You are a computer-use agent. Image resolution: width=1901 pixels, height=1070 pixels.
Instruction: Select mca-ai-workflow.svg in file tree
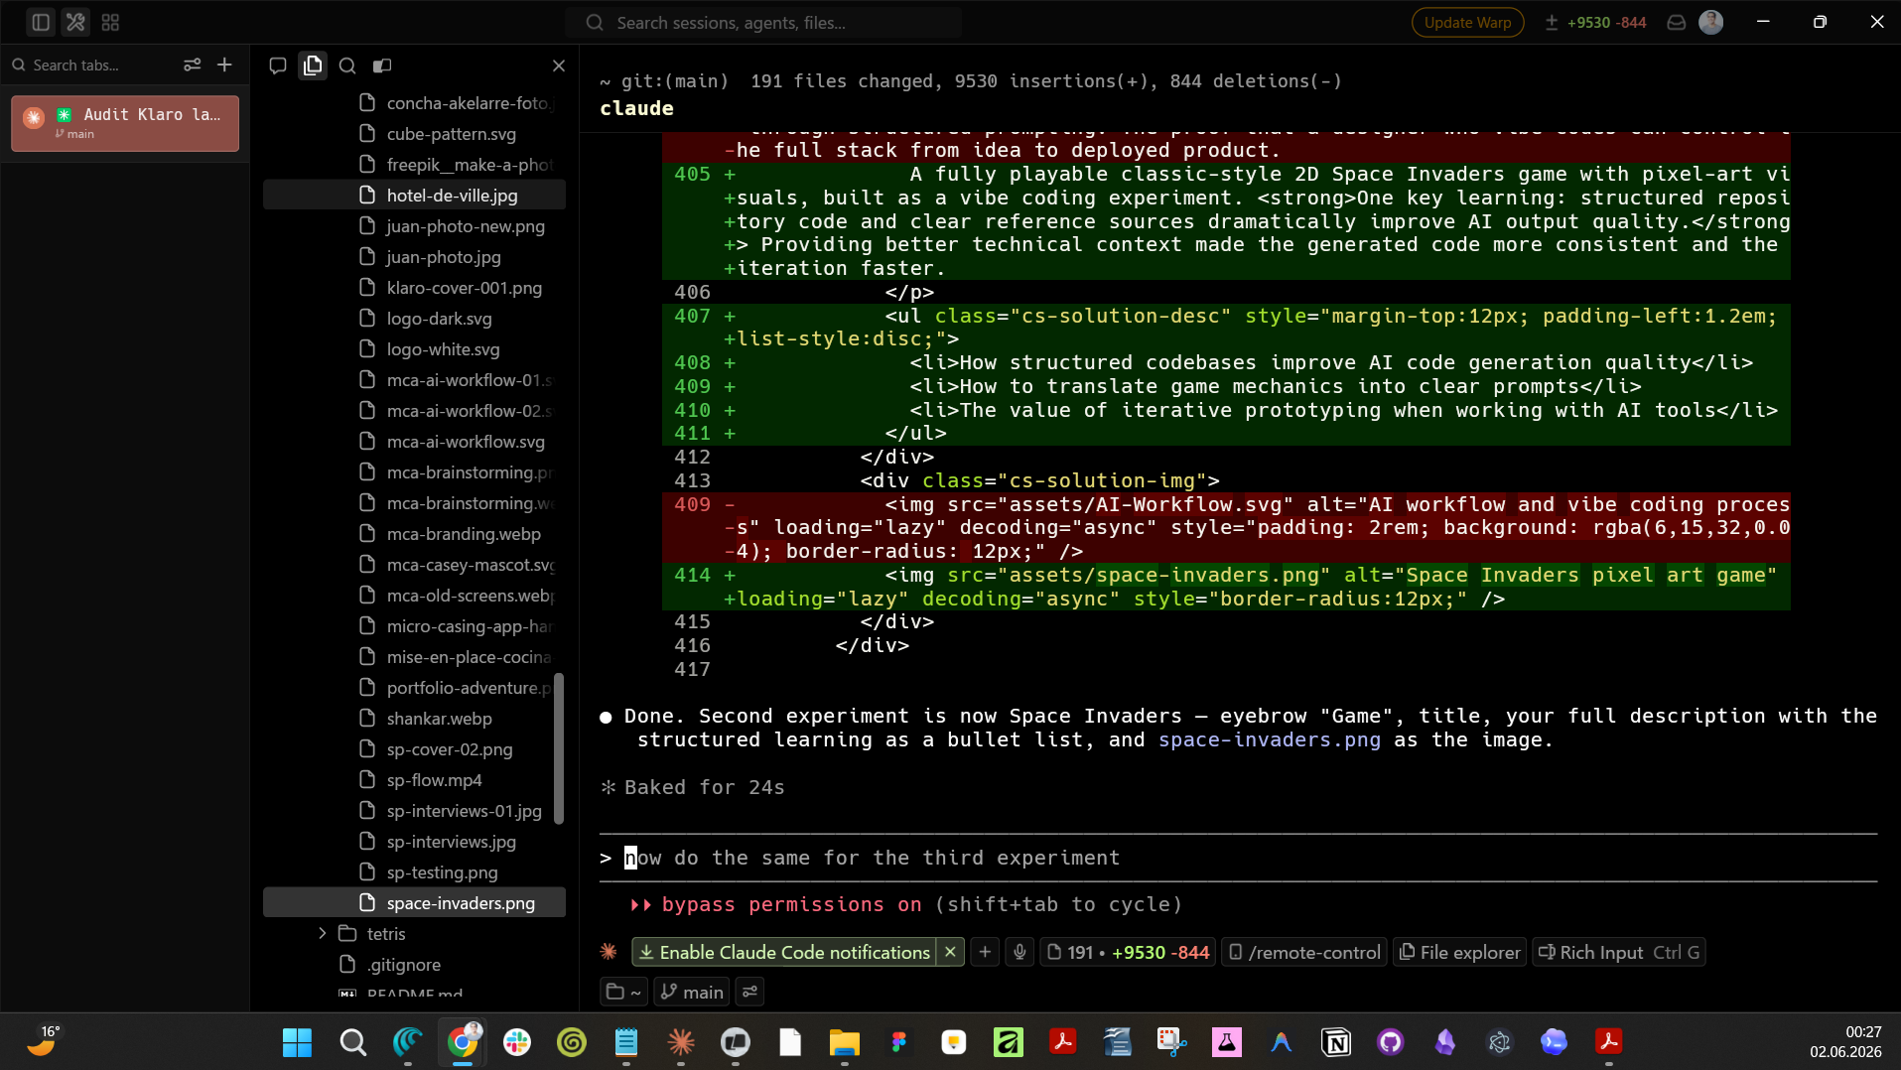(414, 442)
